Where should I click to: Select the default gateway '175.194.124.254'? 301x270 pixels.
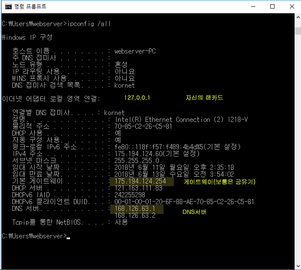(x=140, y=181)
